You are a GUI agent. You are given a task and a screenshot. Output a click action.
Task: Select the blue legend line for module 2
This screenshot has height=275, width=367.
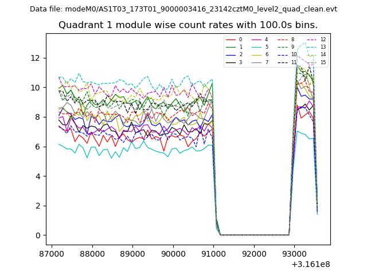coord(231,54)
